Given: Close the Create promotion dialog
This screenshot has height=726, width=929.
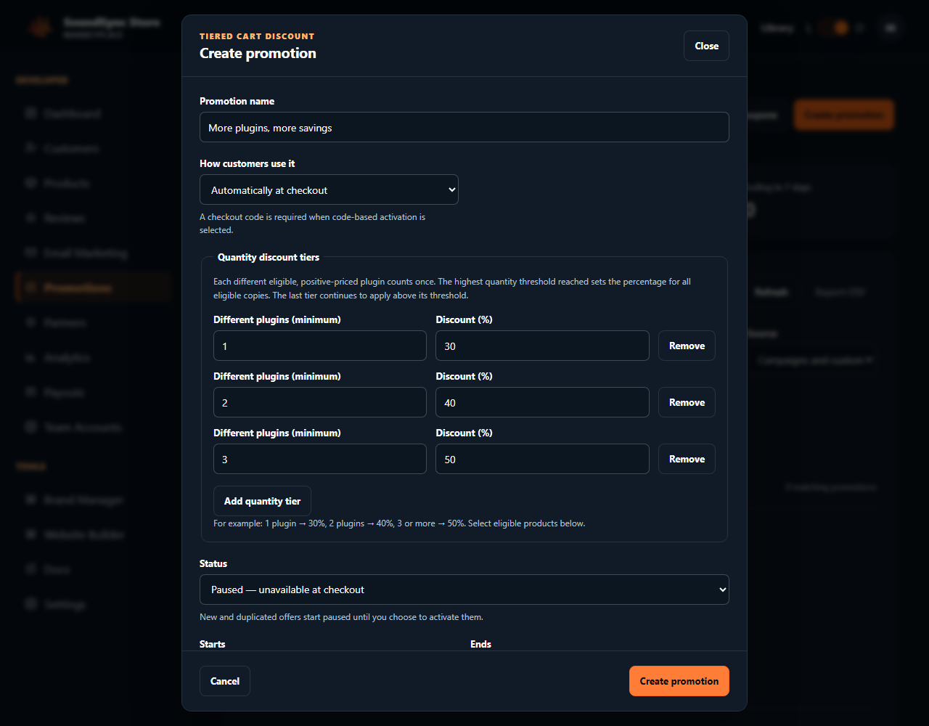Looking at the screenshot, I should click(x=706, y=46).
